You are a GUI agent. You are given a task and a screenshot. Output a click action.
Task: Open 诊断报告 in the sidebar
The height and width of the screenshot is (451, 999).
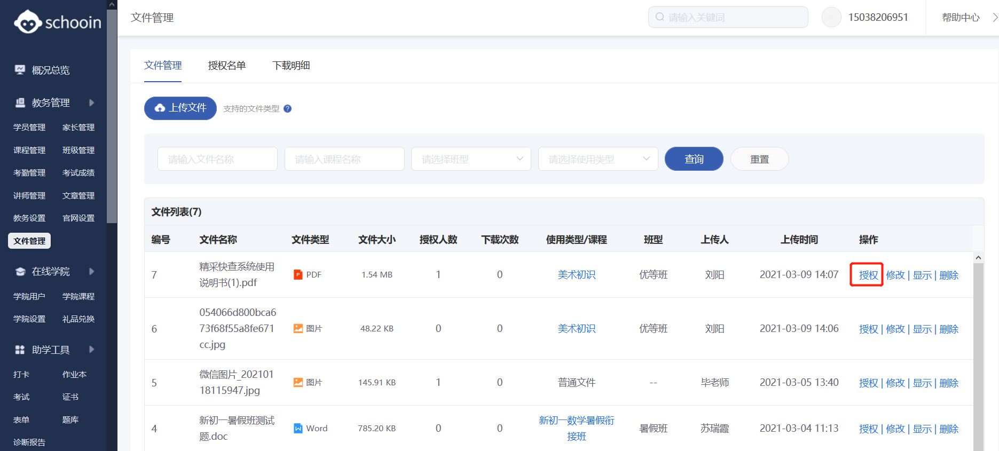29,442
